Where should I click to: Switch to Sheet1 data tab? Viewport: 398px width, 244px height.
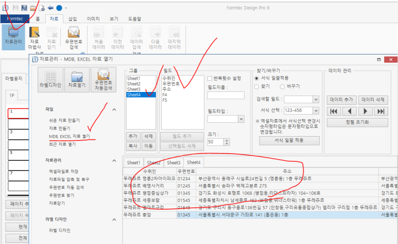[133, 163]
